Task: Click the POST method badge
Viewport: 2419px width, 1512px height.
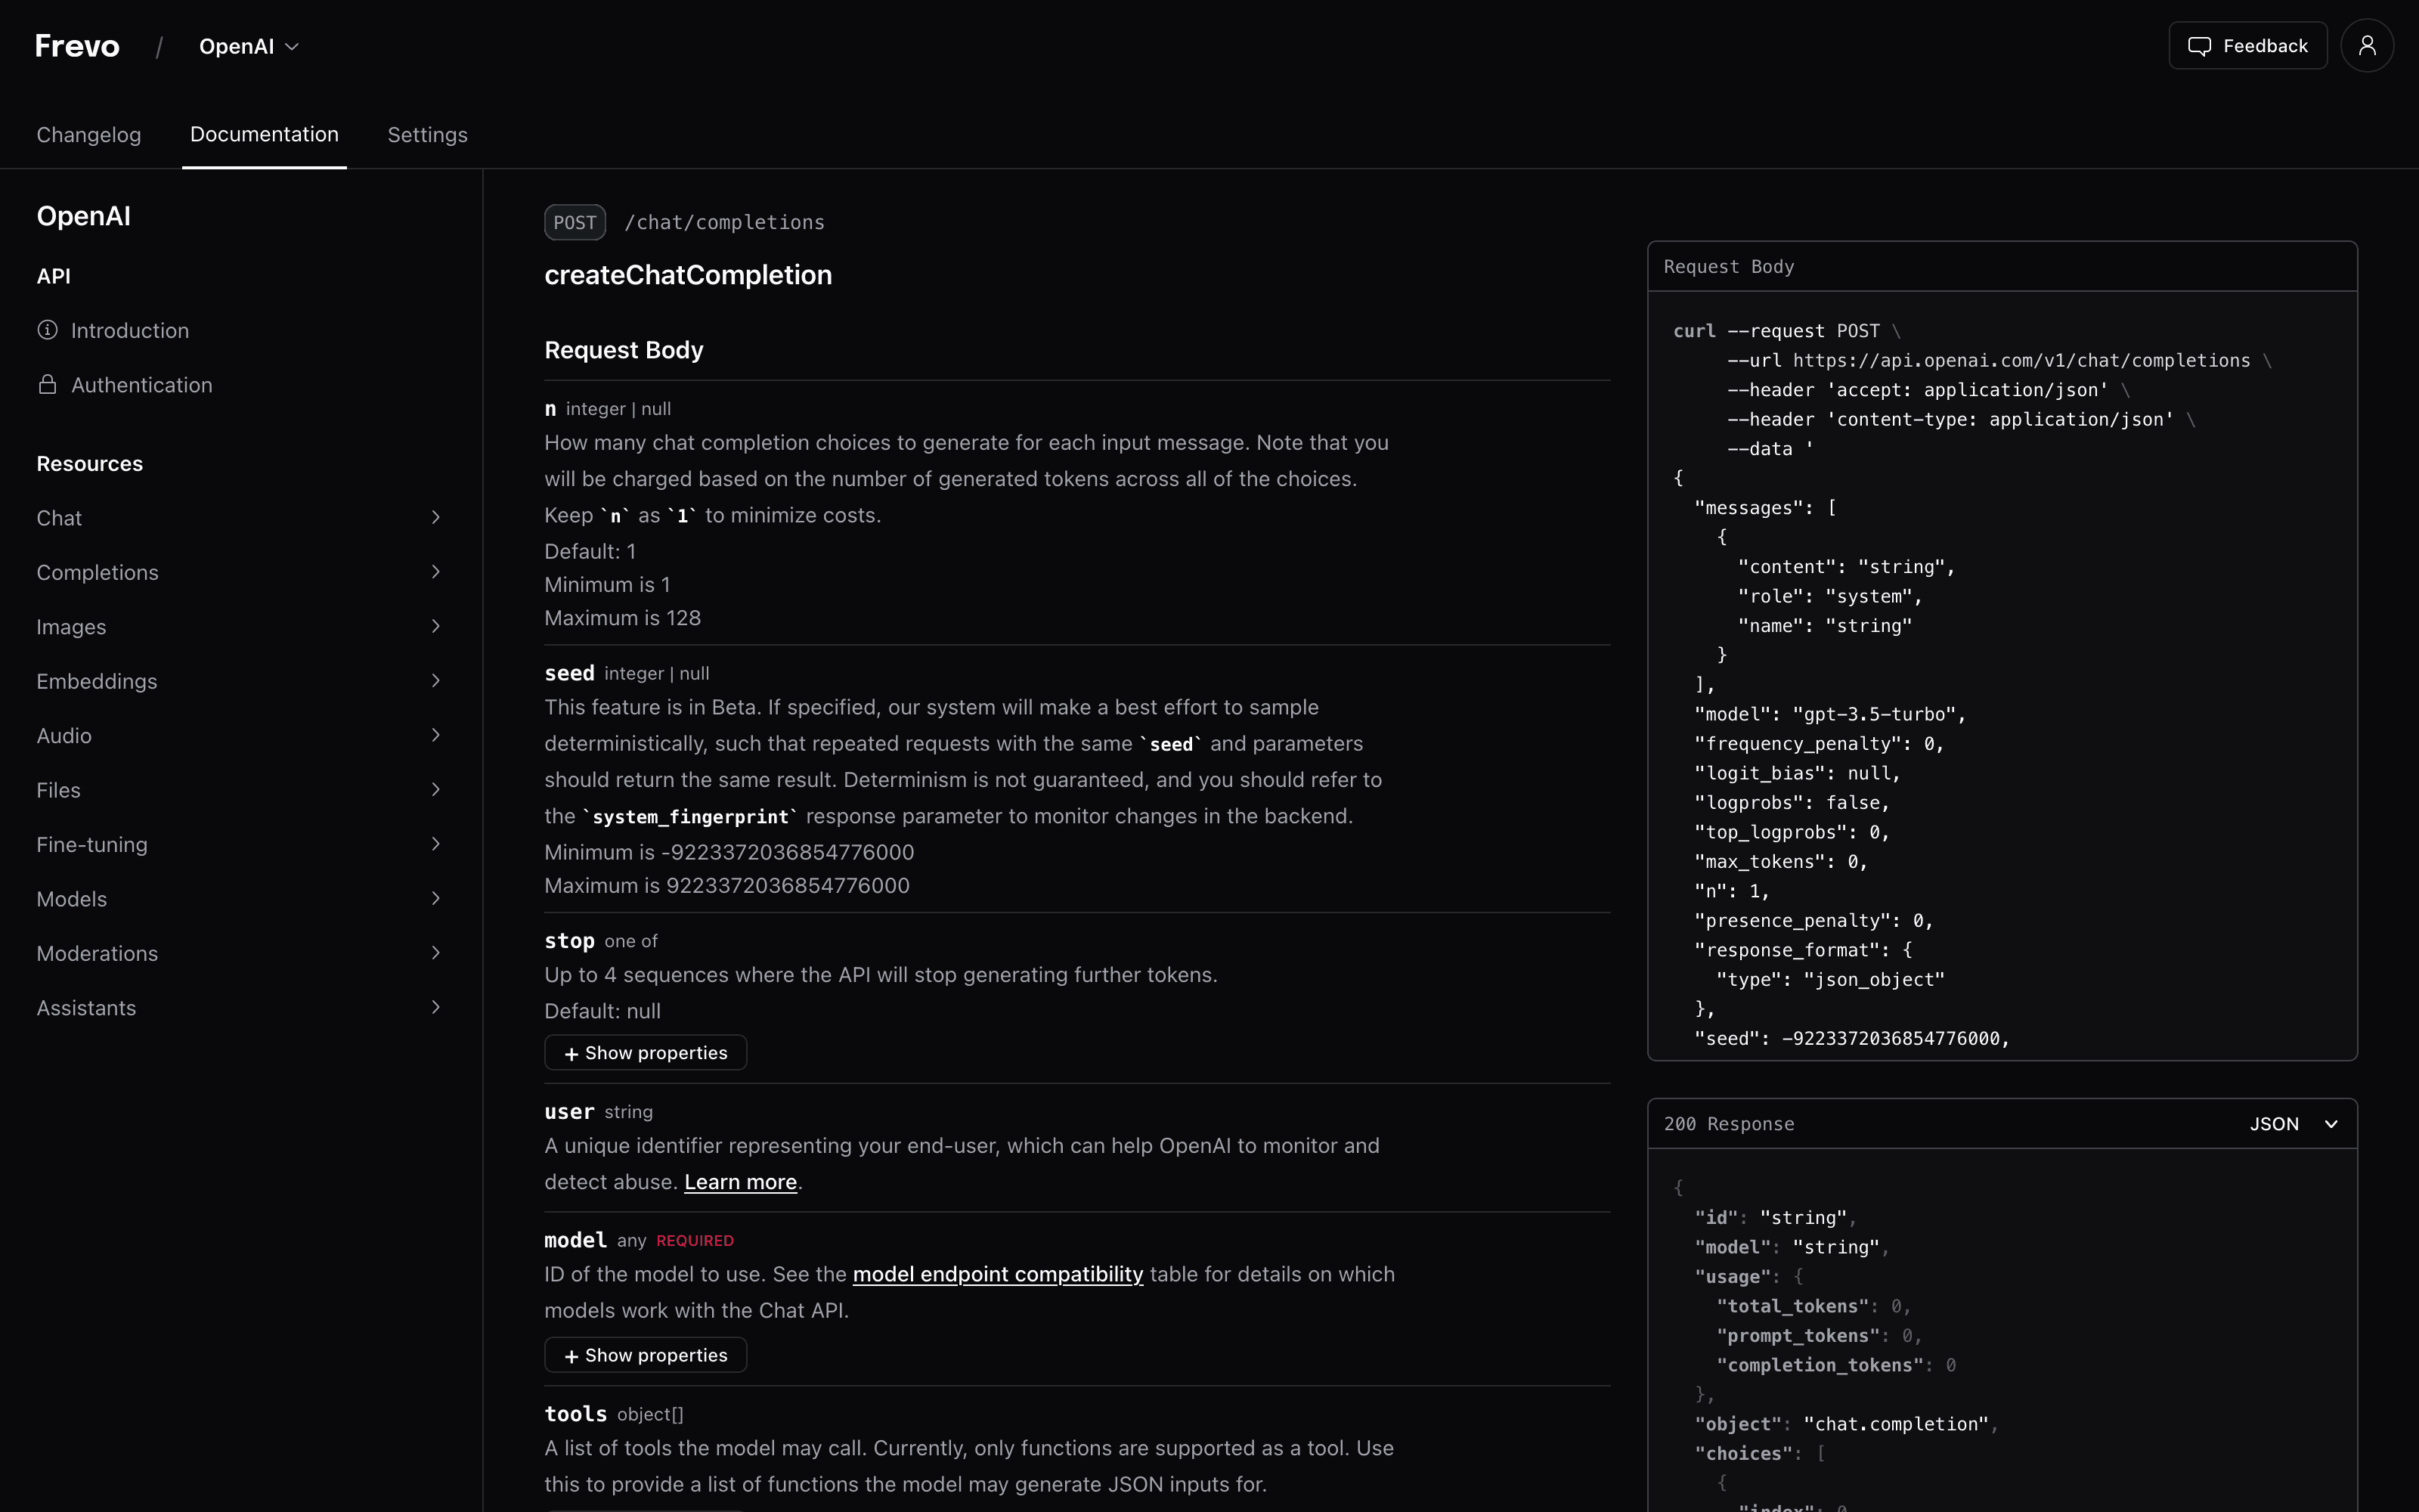Action: 575,222
